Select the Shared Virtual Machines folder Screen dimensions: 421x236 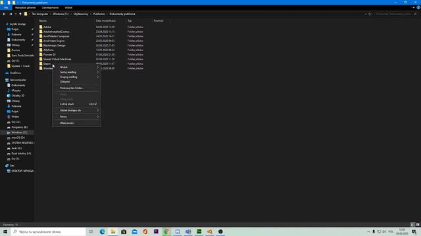(57, 59)
